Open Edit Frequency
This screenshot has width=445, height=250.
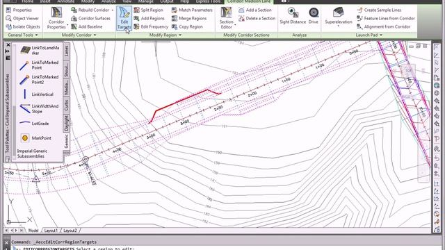pyautogui.click(x=151, y=26)
